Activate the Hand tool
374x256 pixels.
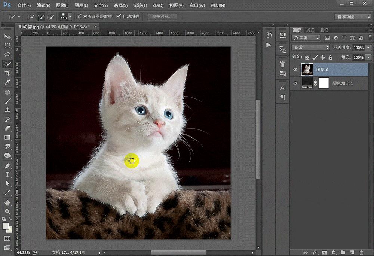click(7, 202)
